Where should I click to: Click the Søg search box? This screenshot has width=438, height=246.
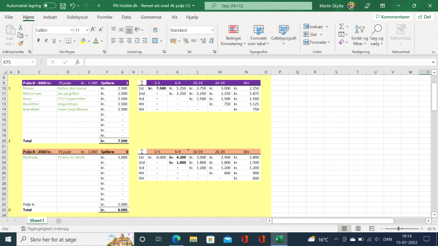pyautogui.click(x=258, y=6)
